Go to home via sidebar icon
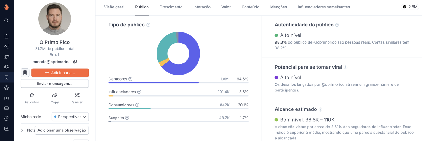The image size is (422, 141). coord(6,36)
